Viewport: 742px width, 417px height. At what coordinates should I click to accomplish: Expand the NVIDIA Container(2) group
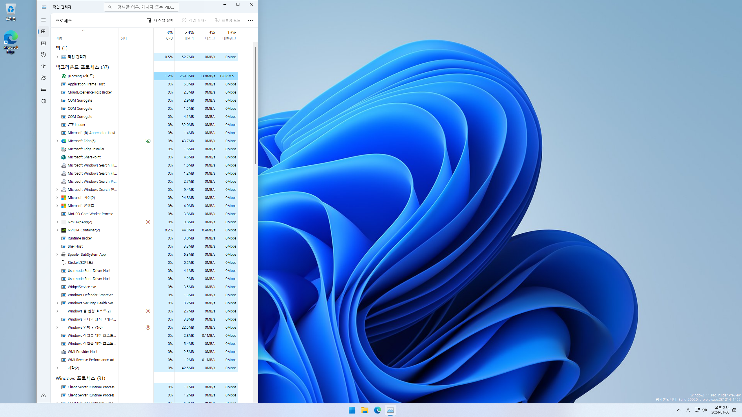click(57, 230)
